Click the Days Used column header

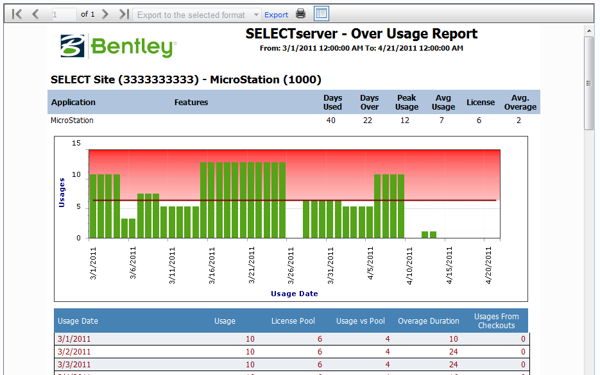point(332,103)
